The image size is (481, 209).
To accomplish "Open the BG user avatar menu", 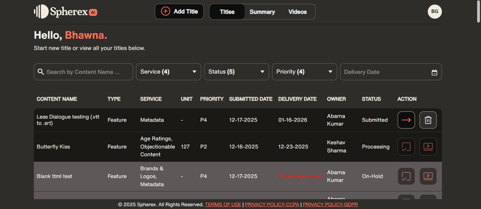I will point(434,12).
